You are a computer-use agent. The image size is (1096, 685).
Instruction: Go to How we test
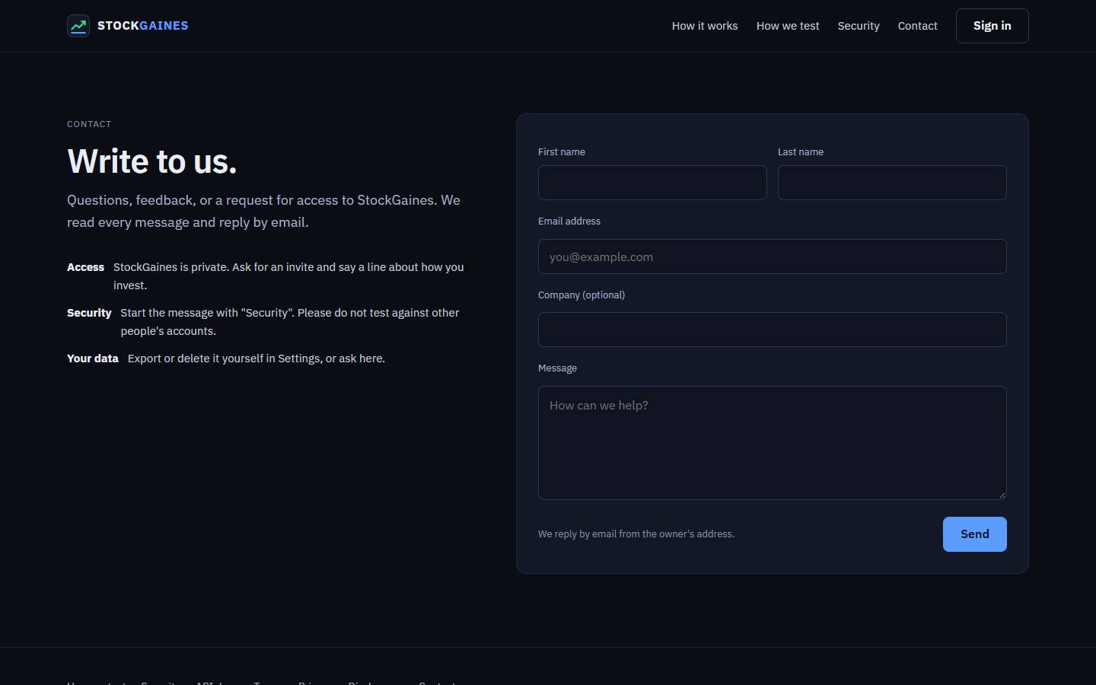tap(788, 26)
